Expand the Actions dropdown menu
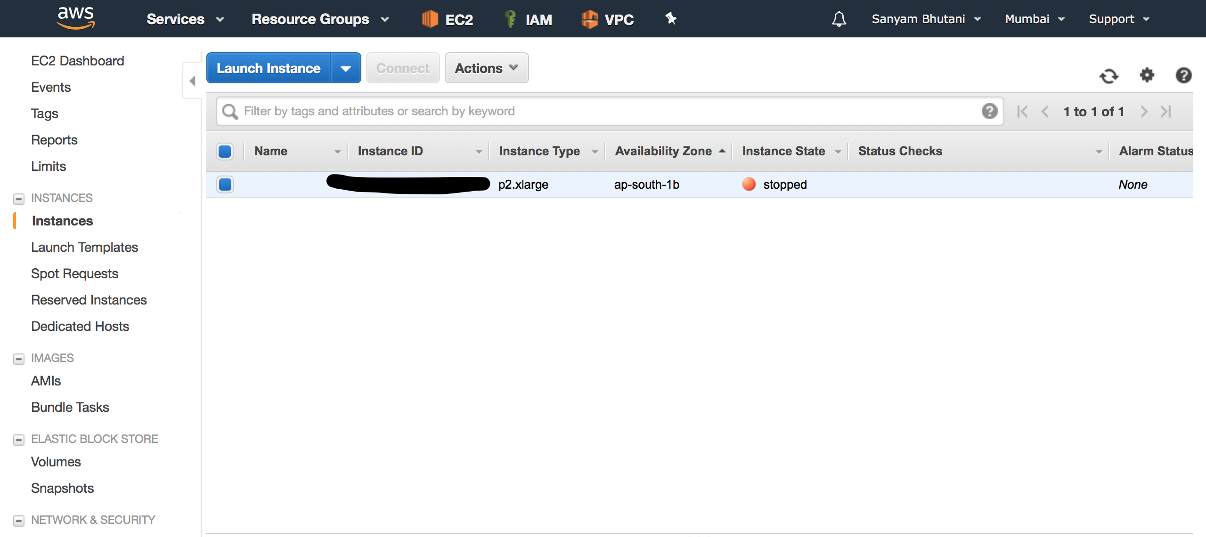 [485, 68]
